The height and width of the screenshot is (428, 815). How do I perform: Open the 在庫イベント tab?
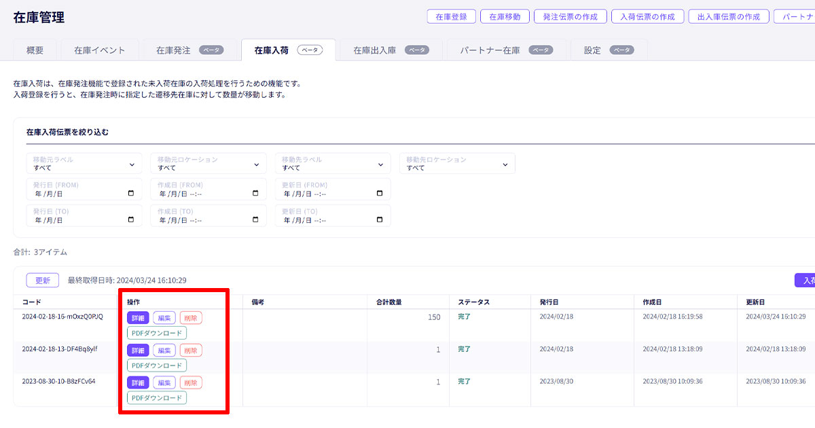(x=100, y=50)
